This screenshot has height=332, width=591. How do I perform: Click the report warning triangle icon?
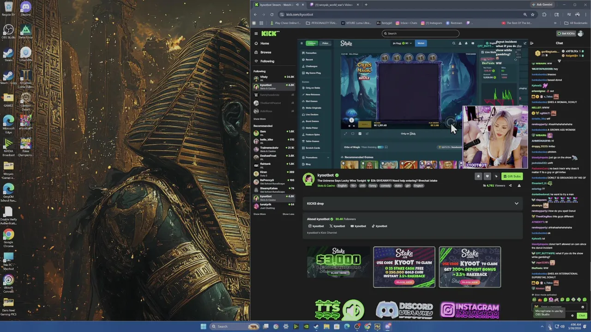point(519,185)
